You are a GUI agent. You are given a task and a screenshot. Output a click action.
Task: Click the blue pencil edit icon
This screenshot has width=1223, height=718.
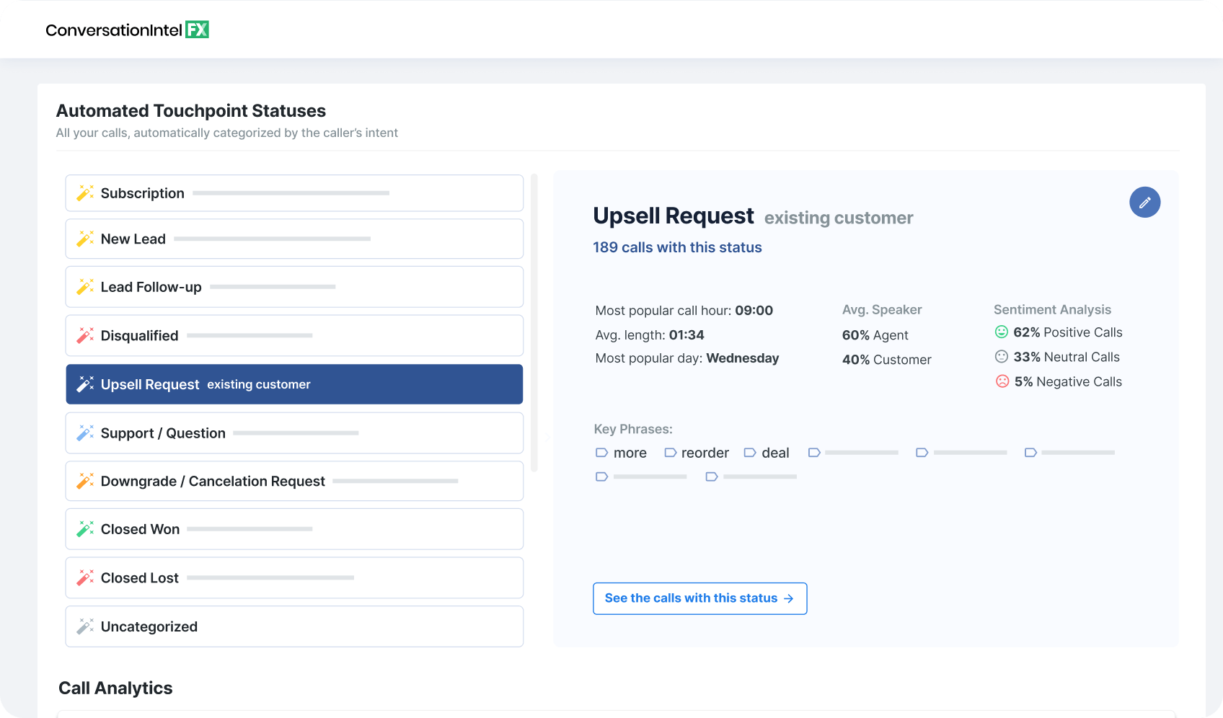(x=1144, y=203)
